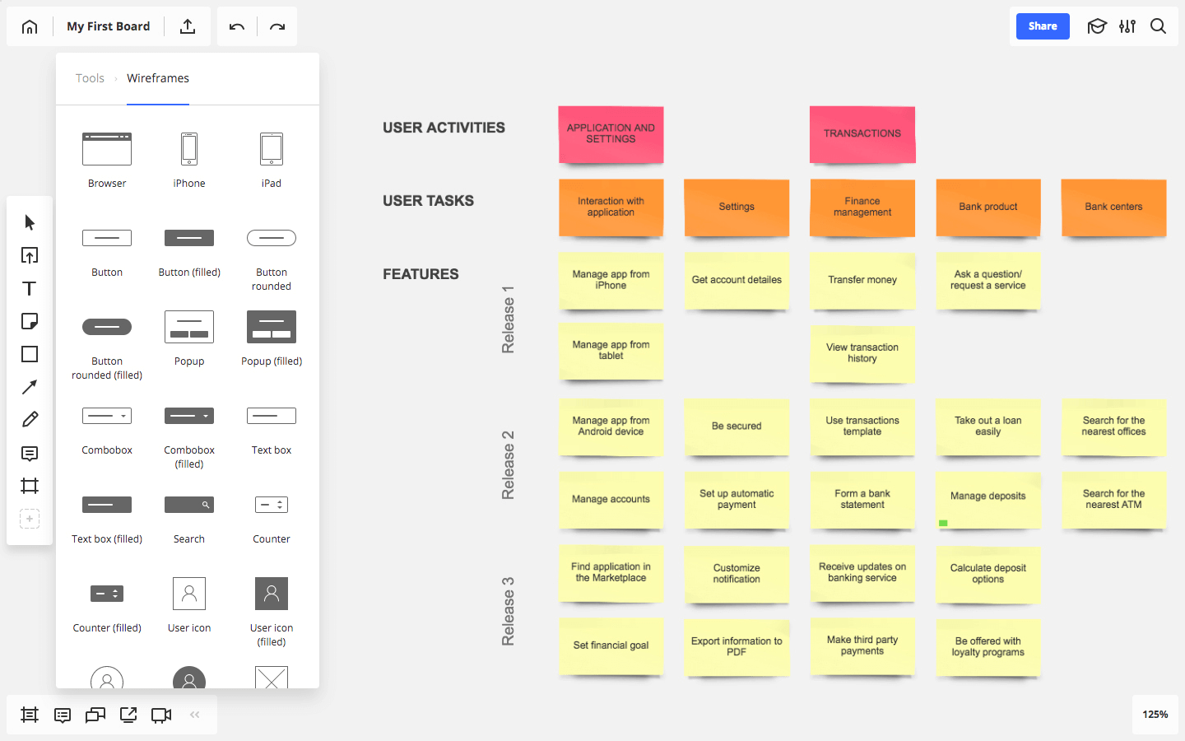
Task: Select the cursor selection tool
Action: tap(30, 222)
